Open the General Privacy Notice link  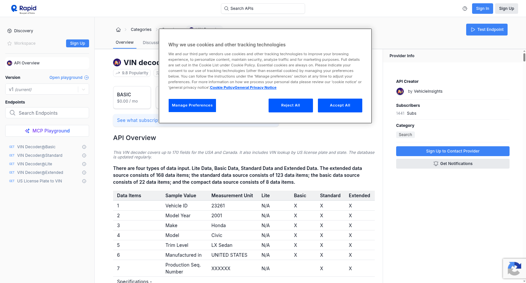tap(255, 87)
